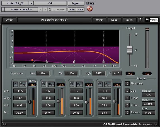The height and width of the screenshot is (127, 160).
Task: Bypass the low-mid band (-38.5 threshold)
Action: click(x=51, y=84)
